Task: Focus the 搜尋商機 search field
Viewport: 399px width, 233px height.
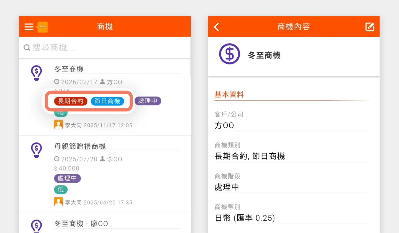Action: coord(105,48)
